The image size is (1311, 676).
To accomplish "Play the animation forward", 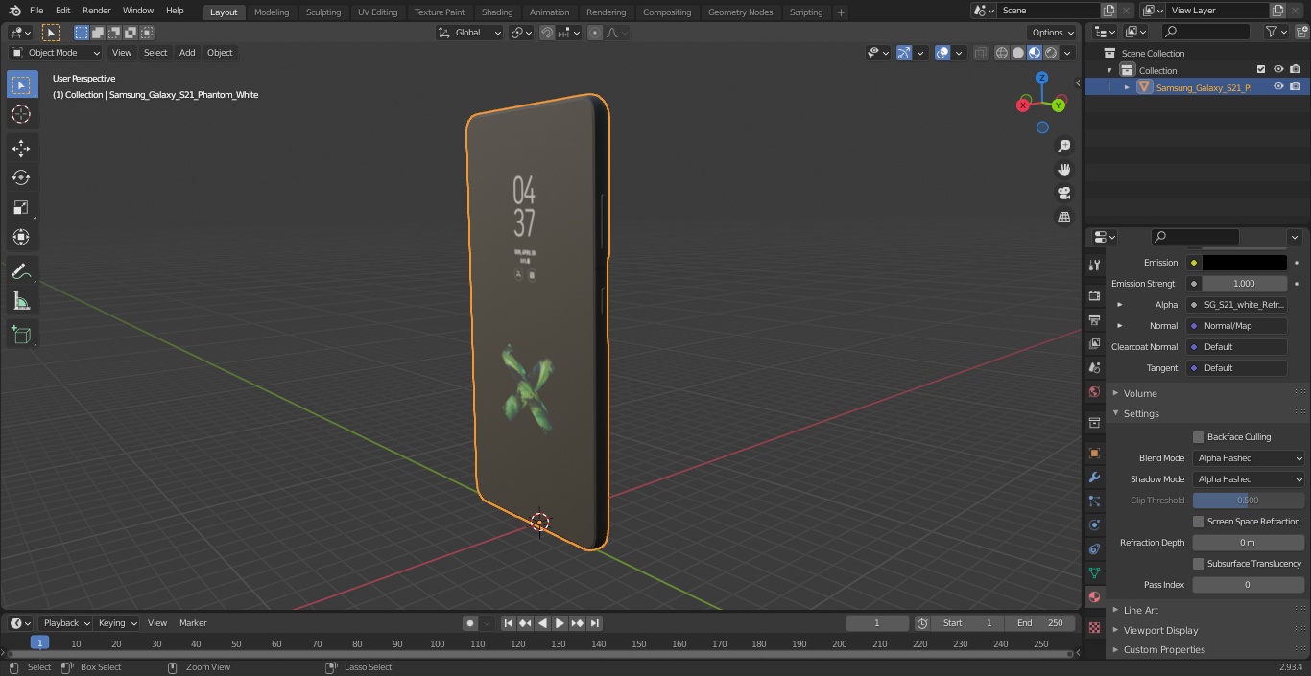I will (560, 623).
